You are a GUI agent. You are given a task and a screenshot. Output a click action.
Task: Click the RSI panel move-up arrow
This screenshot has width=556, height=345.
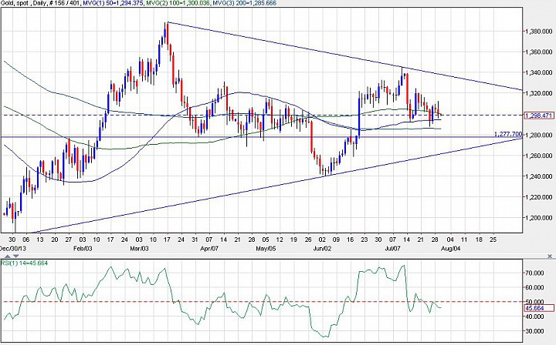(x=8, y=256)
